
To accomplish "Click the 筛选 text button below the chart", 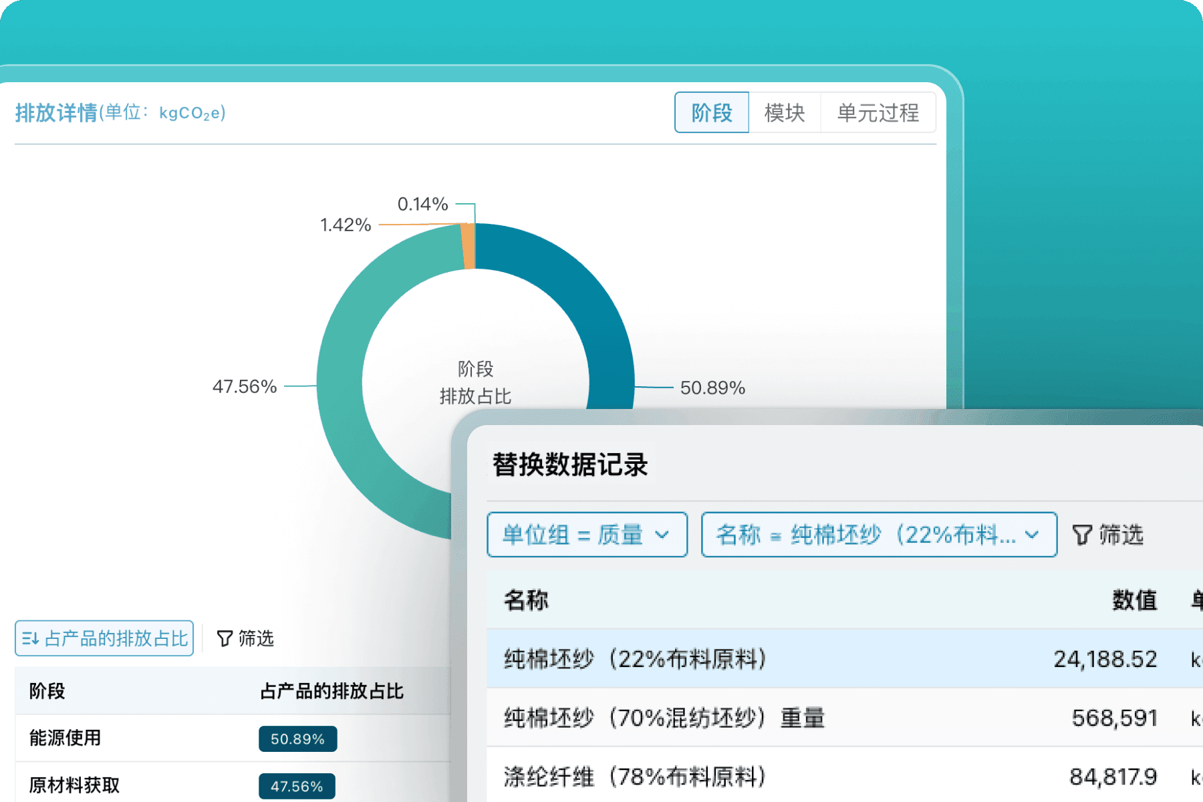I will tap(257, 638).
